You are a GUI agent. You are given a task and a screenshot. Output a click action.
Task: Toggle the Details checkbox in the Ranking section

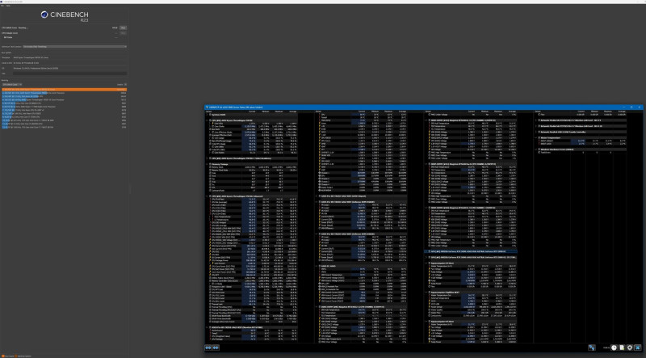[x=125, y=85]
